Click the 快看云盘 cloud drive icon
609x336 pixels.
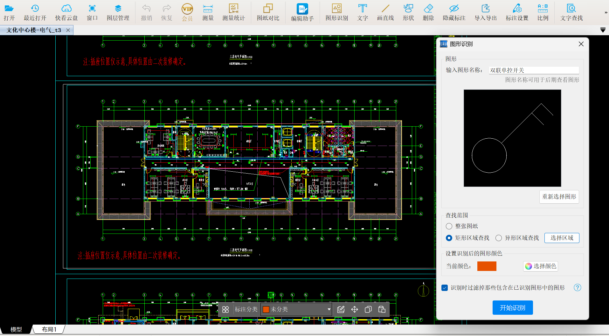(x=66, y=13)
